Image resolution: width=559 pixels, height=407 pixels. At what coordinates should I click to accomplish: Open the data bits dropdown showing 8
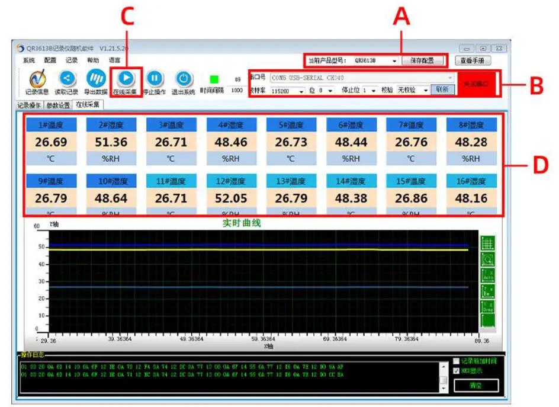pos(330,91)
